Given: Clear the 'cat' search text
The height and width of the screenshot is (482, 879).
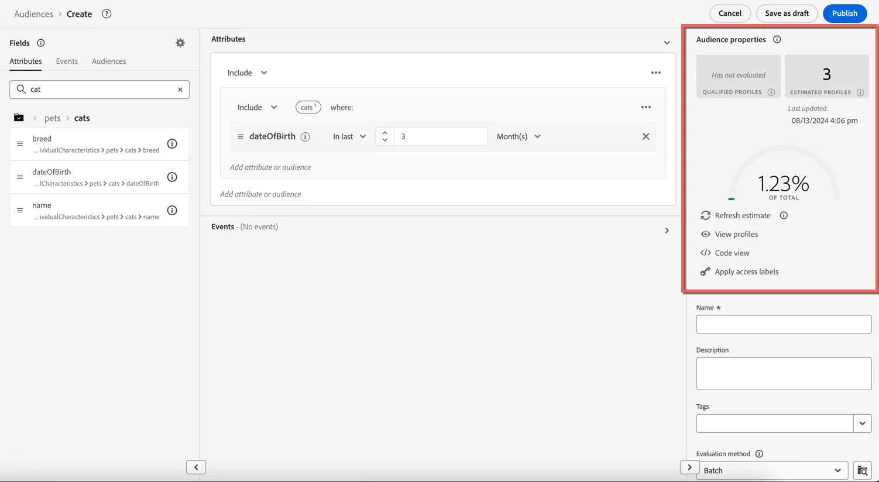Looking at the screenshot, I should tap(180, 89).
